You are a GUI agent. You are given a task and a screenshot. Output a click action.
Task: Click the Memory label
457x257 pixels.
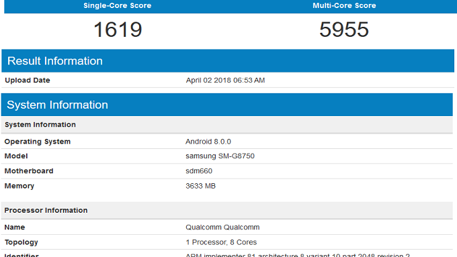click(x=19, y=186)
